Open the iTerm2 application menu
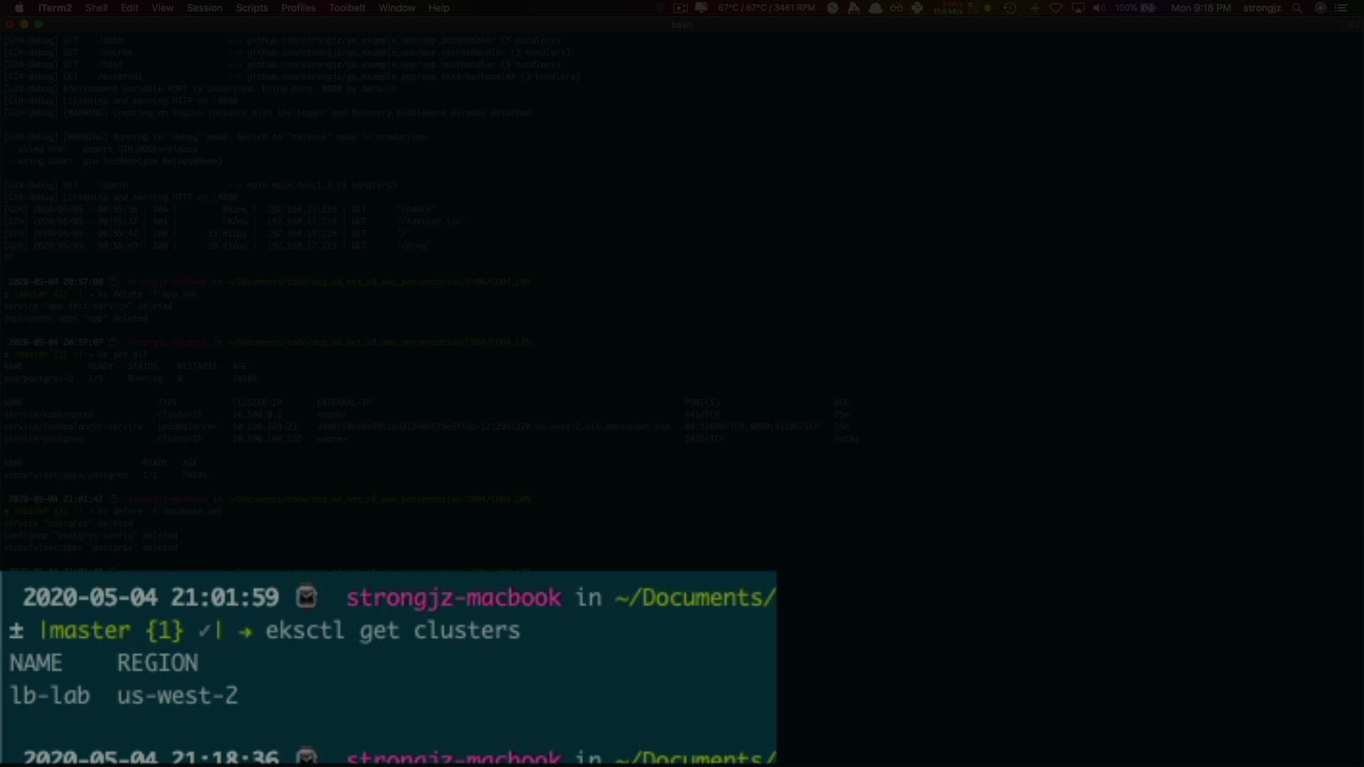 [55, 8]
